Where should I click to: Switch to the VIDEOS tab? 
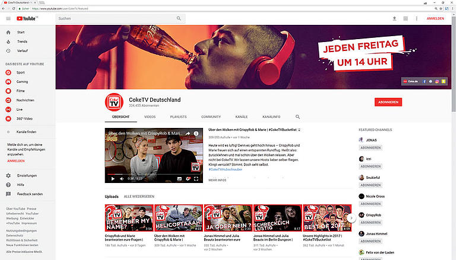[x=150, y=117]
